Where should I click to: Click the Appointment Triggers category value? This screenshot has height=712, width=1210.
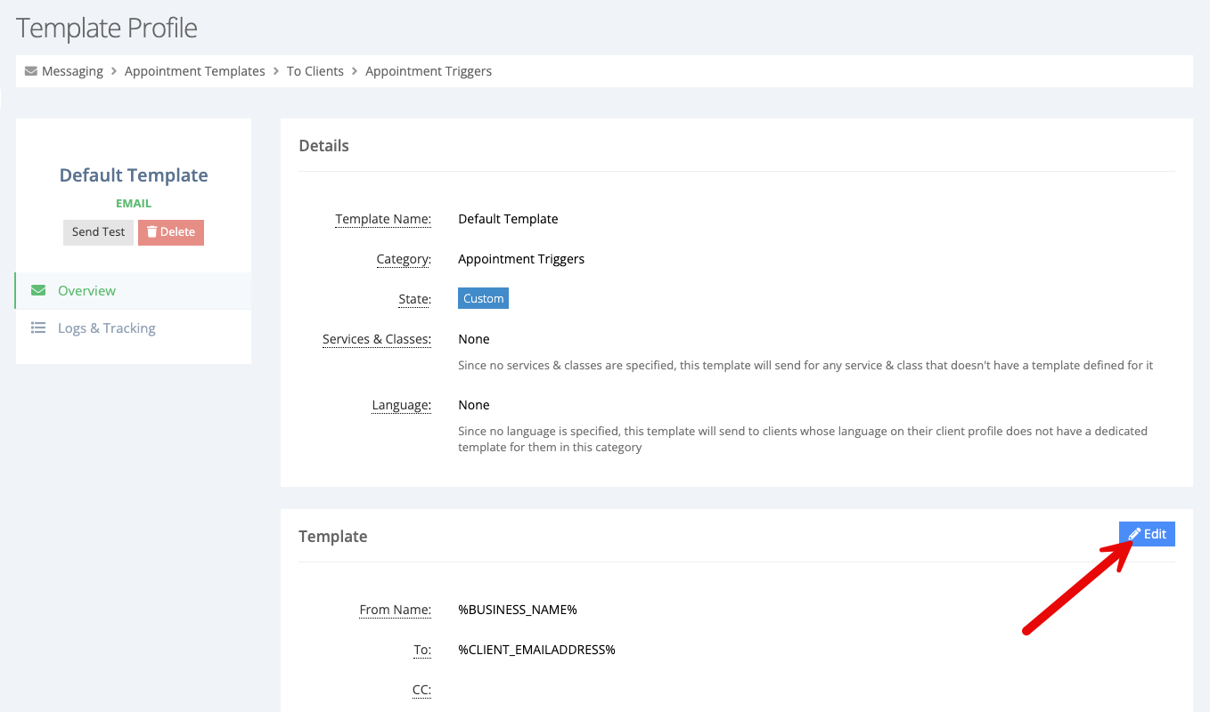(x=521, y=259)
